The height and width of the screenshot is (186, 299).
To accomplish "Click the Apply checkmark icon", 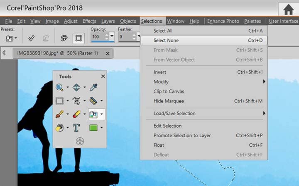I will pyautogui.click(x=31, y=38).
